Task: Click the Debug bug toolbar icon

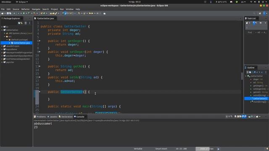Action: pos(18,13)
